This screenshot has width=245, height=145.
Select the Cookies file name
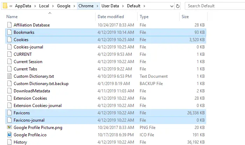pyautogui.click(x=21, y=40)
